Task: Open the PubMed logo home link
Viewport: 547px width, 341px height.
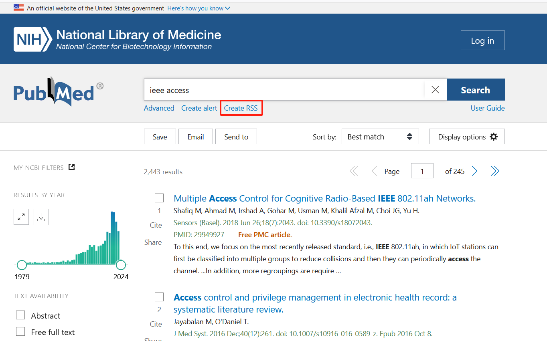Action: [59, 91]
